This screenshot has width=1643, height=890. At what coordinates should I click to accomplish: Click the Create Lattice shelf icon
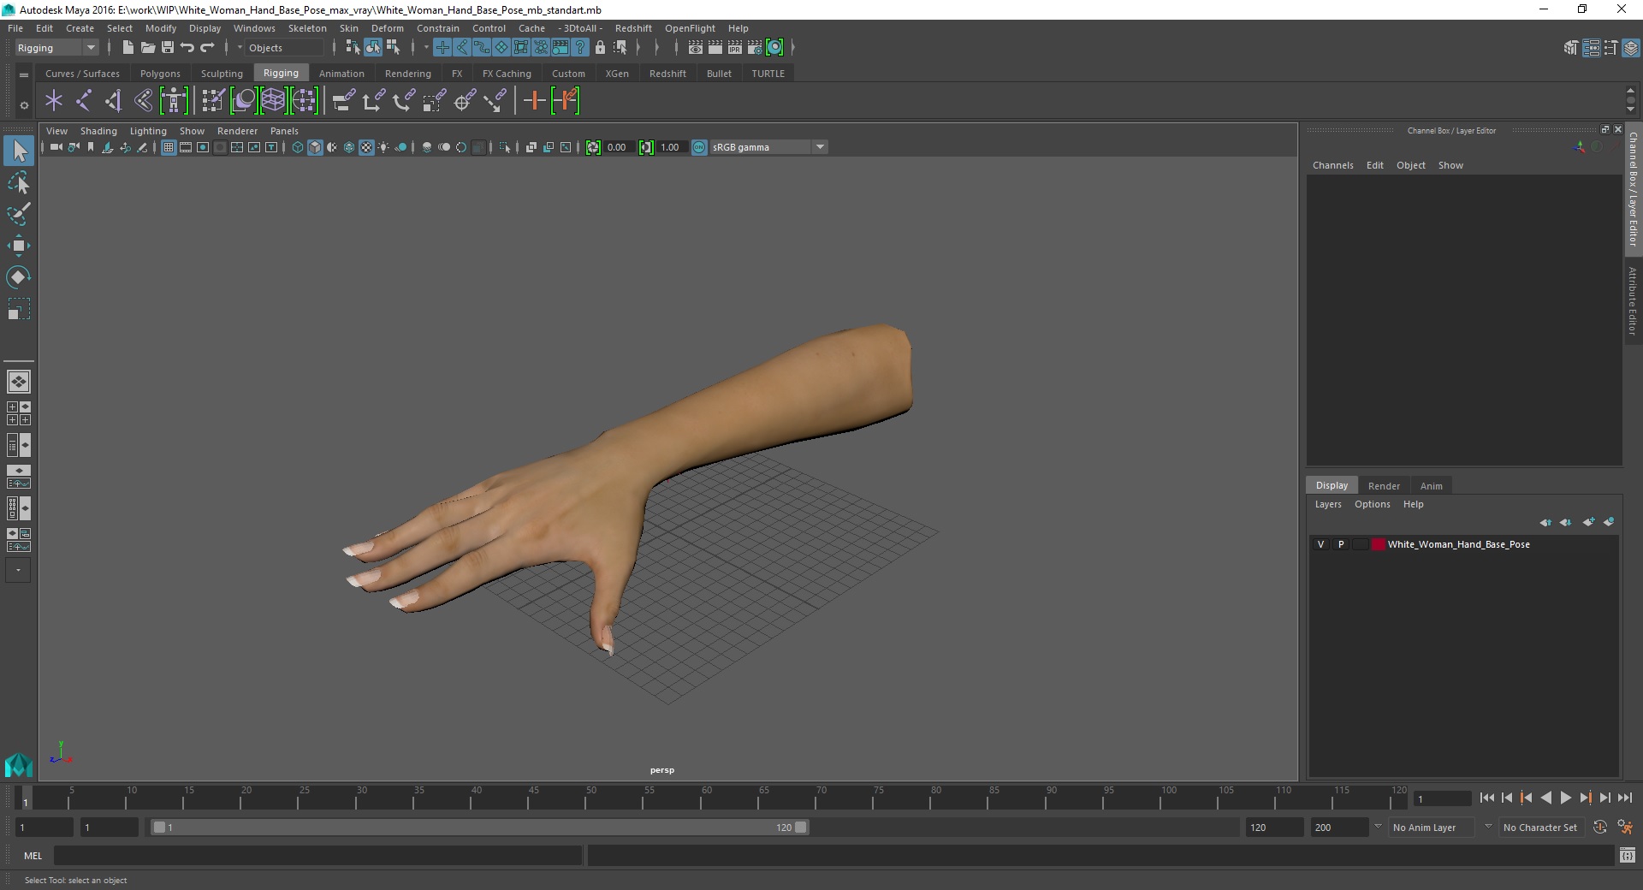coord(273,101)
